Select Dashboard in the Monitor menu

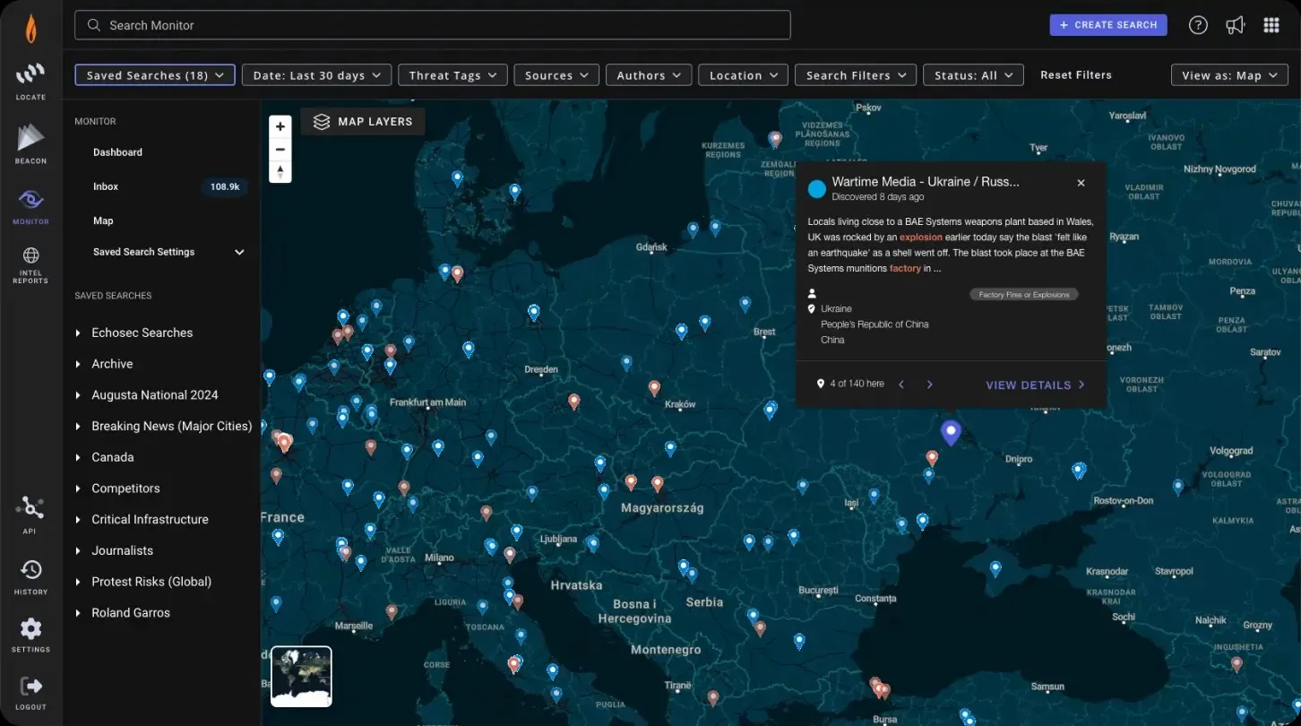click(x=117, y=152)
